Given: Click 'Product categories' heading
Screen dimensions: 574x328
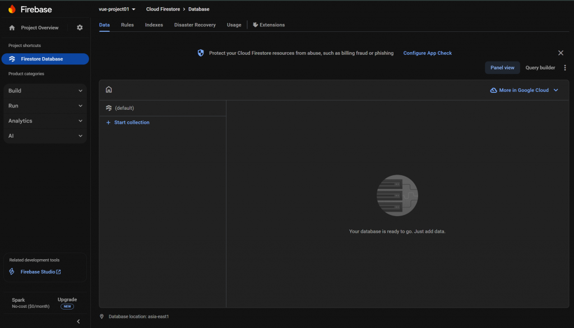Looking at the screenshot, I should tap(26, 74).
